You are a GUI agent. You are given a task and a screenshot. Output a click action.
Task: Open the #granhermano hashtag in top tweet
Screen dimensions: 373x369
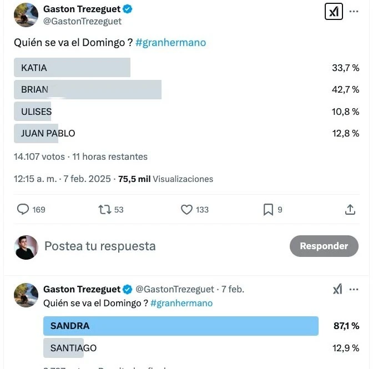coord(170,43)
